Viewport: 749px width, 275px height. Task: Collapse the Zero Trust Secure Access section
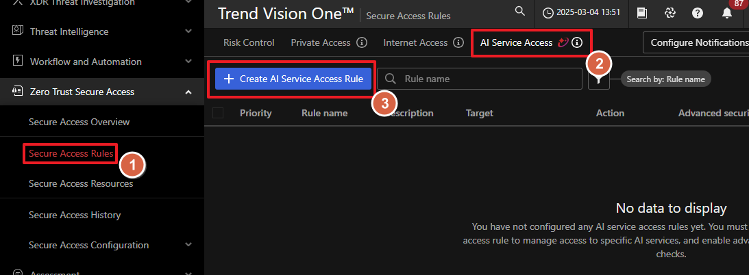point(188,92)
